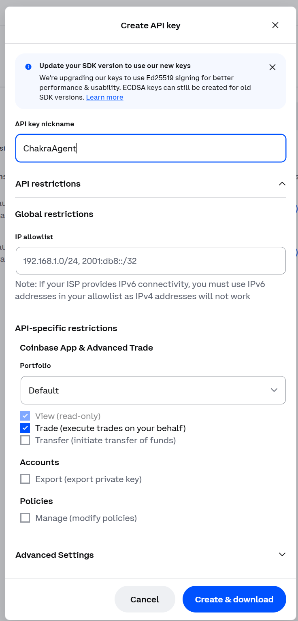Click the API key nickname field
Image resolution: width=298 pixels, height=621 pixels.
pyautogui.click(x=151, y=148)
